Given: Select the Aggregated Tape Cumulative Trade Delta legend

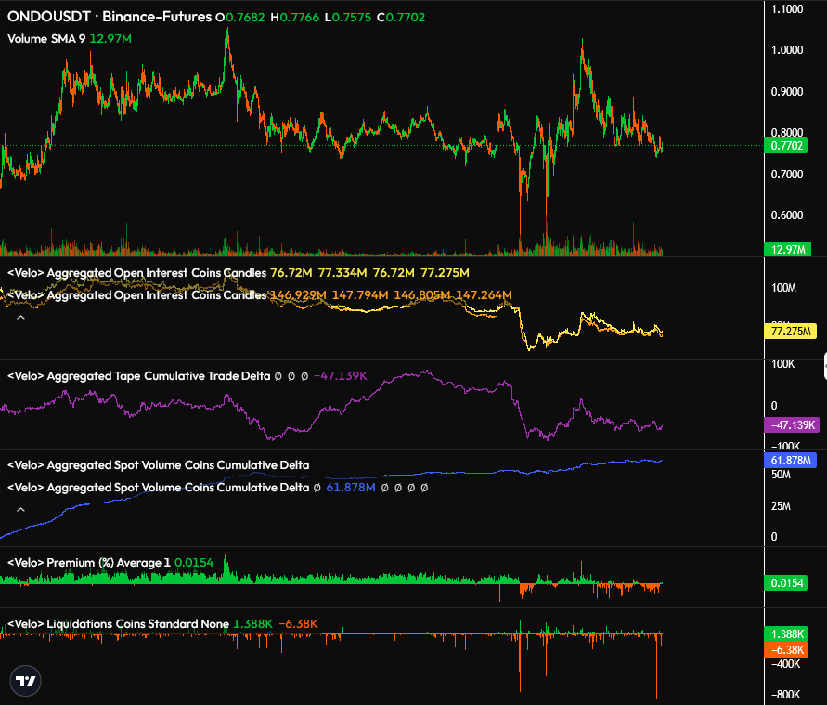Looking at the screenshot, I should (x=138, y=376).
